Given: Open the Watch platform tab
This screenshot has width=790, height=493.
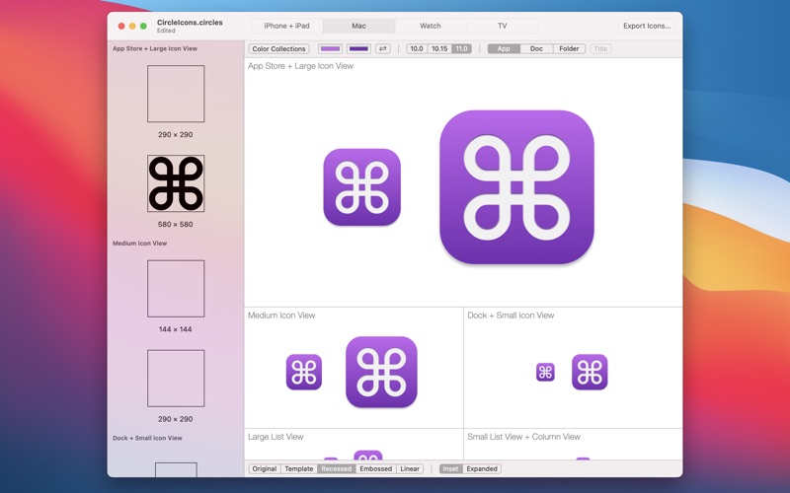Looking at the screenshot, I should coord(431,26).
